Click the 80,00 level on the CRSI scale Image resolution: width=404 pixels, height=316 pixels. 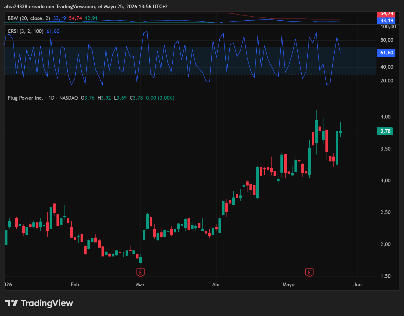click(x=387, y=40)
